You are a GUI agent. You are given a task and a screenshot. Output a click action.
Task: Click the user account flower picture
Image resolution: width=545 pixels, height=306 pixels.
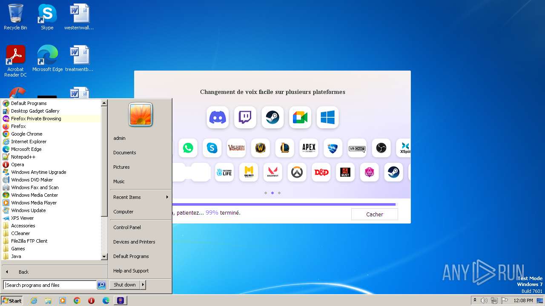click(x=141, y=115)
